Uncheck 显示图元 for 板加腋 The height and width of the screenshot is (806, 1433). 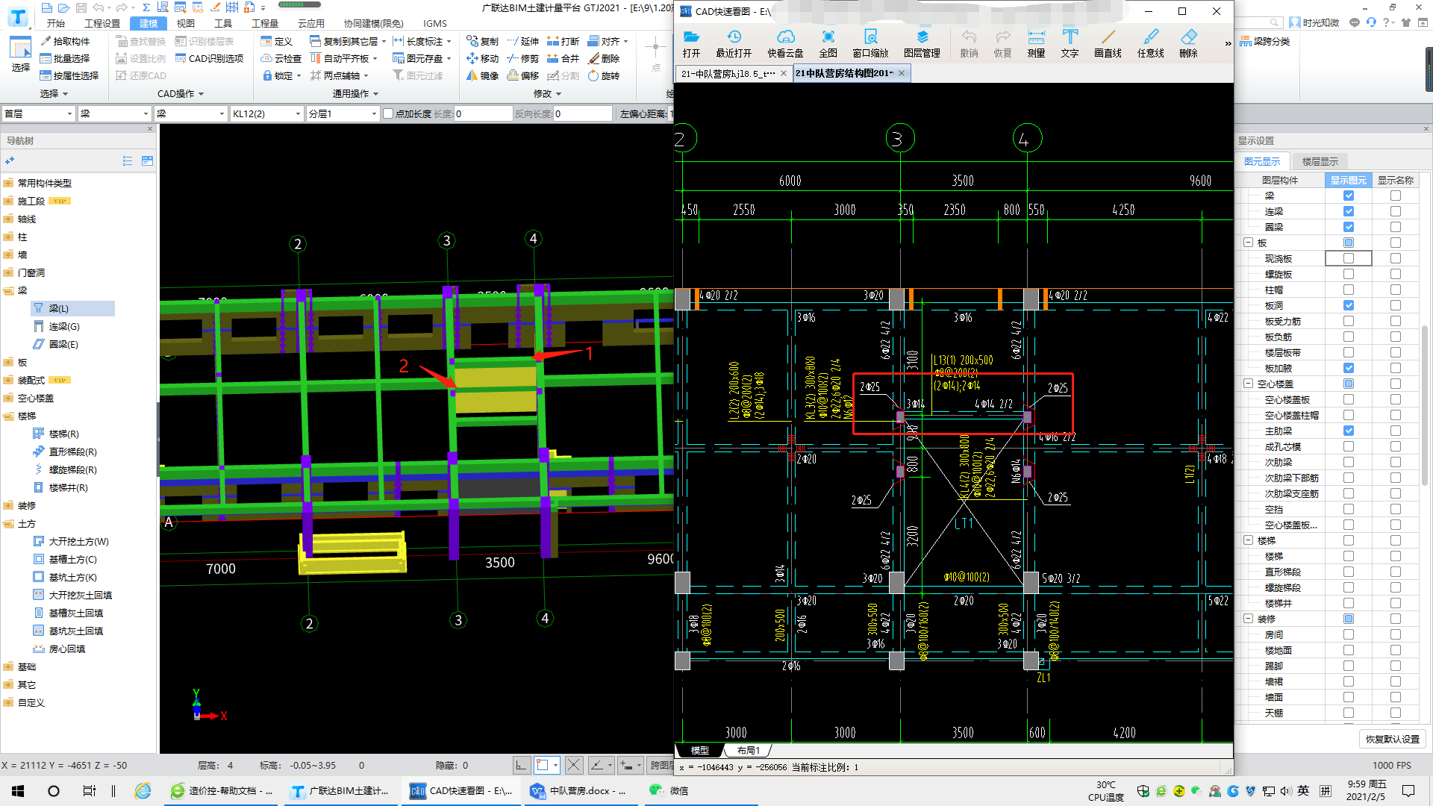point(1348,368)
